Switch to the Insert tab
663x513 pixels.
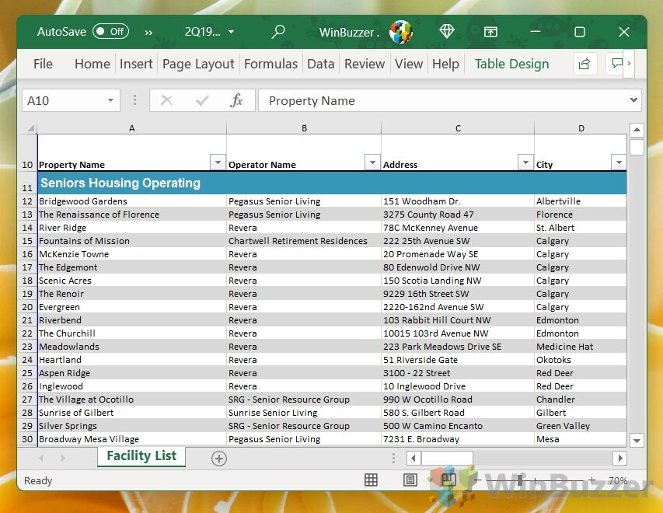click(x=136, y=64)
